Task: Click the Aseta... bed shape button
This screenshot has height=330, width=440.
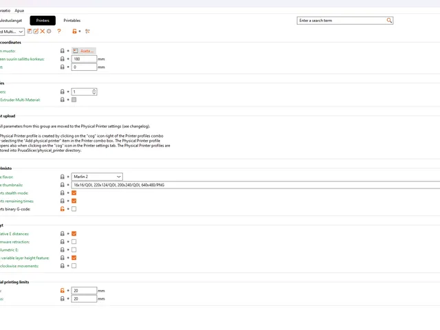Action: click(x=84, y=51)
